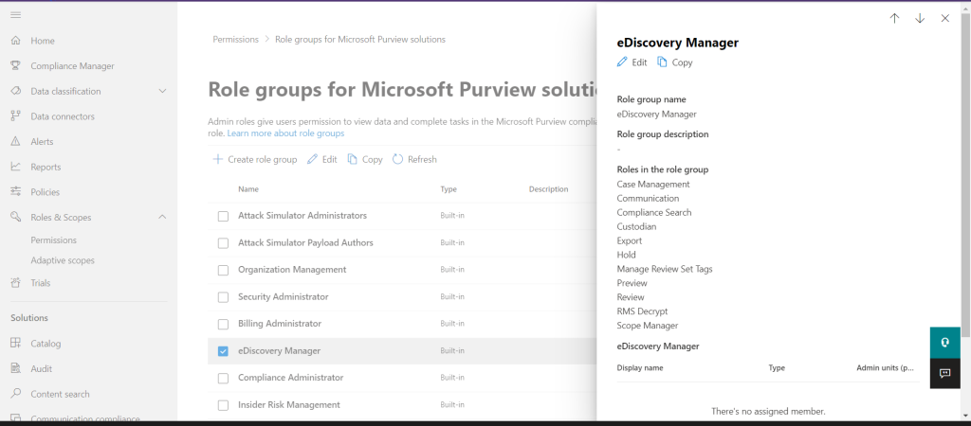Uncheck the eDiscovery Manager checkbox

(223, 351)
